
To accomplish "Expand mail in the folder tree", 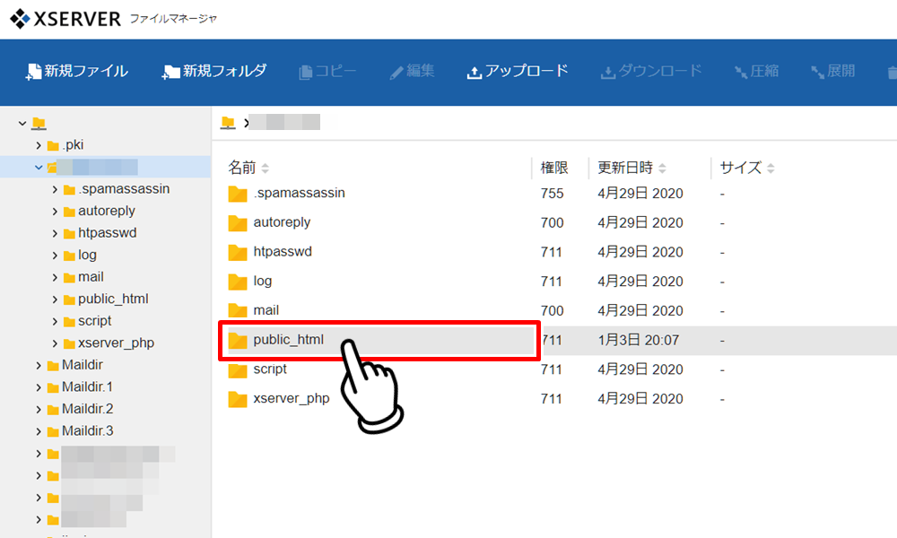I will click(x=55, y=277).
